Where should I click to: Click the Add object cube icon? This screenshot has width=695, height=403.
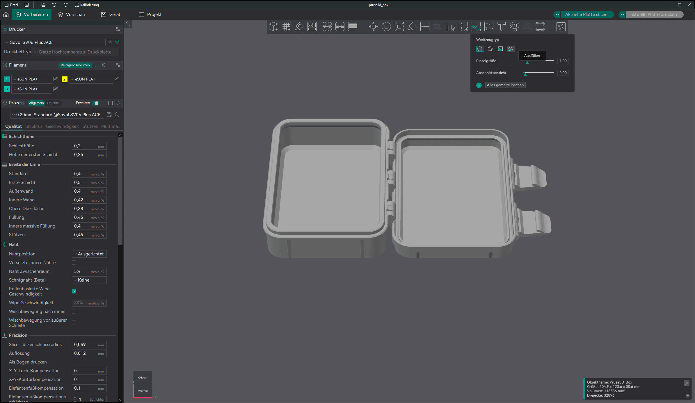(273, 27)
